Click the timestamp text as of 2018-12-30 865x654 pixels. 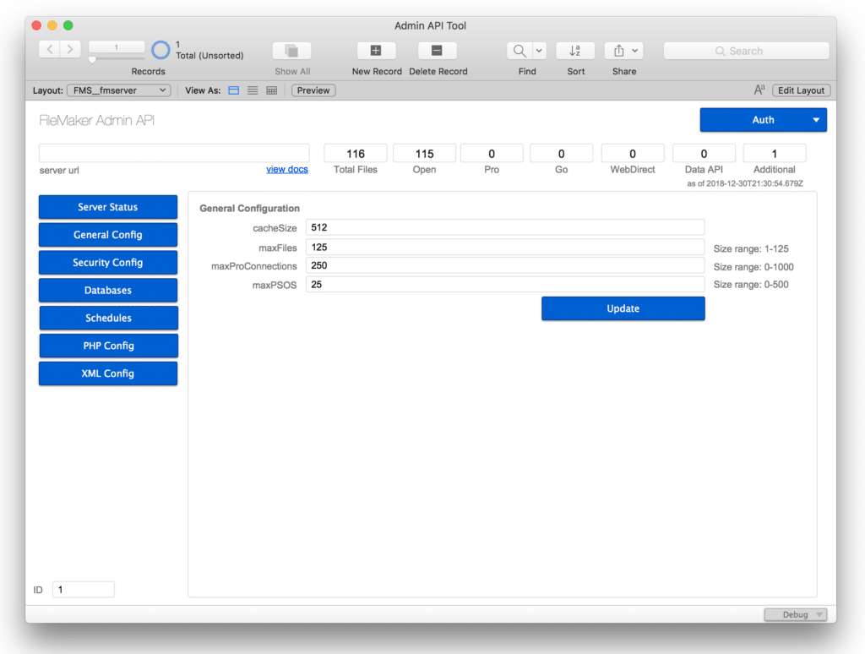tap(745, 183)
